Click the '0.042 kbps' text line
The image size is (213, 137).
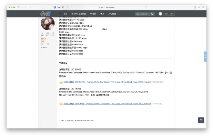point(71,54)
